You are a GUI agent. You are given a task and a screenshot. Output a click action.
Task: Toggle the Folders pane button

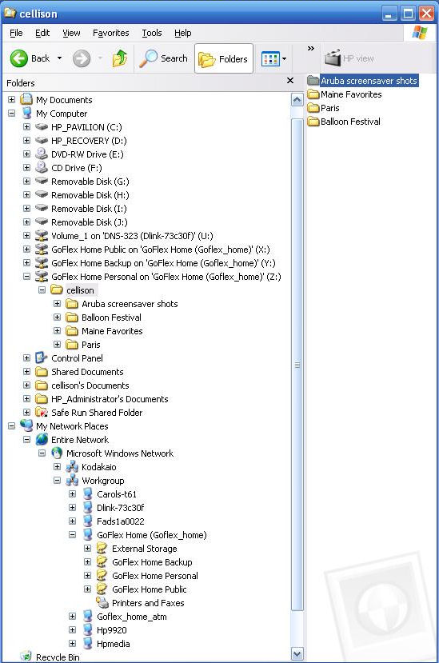[224, 58]
